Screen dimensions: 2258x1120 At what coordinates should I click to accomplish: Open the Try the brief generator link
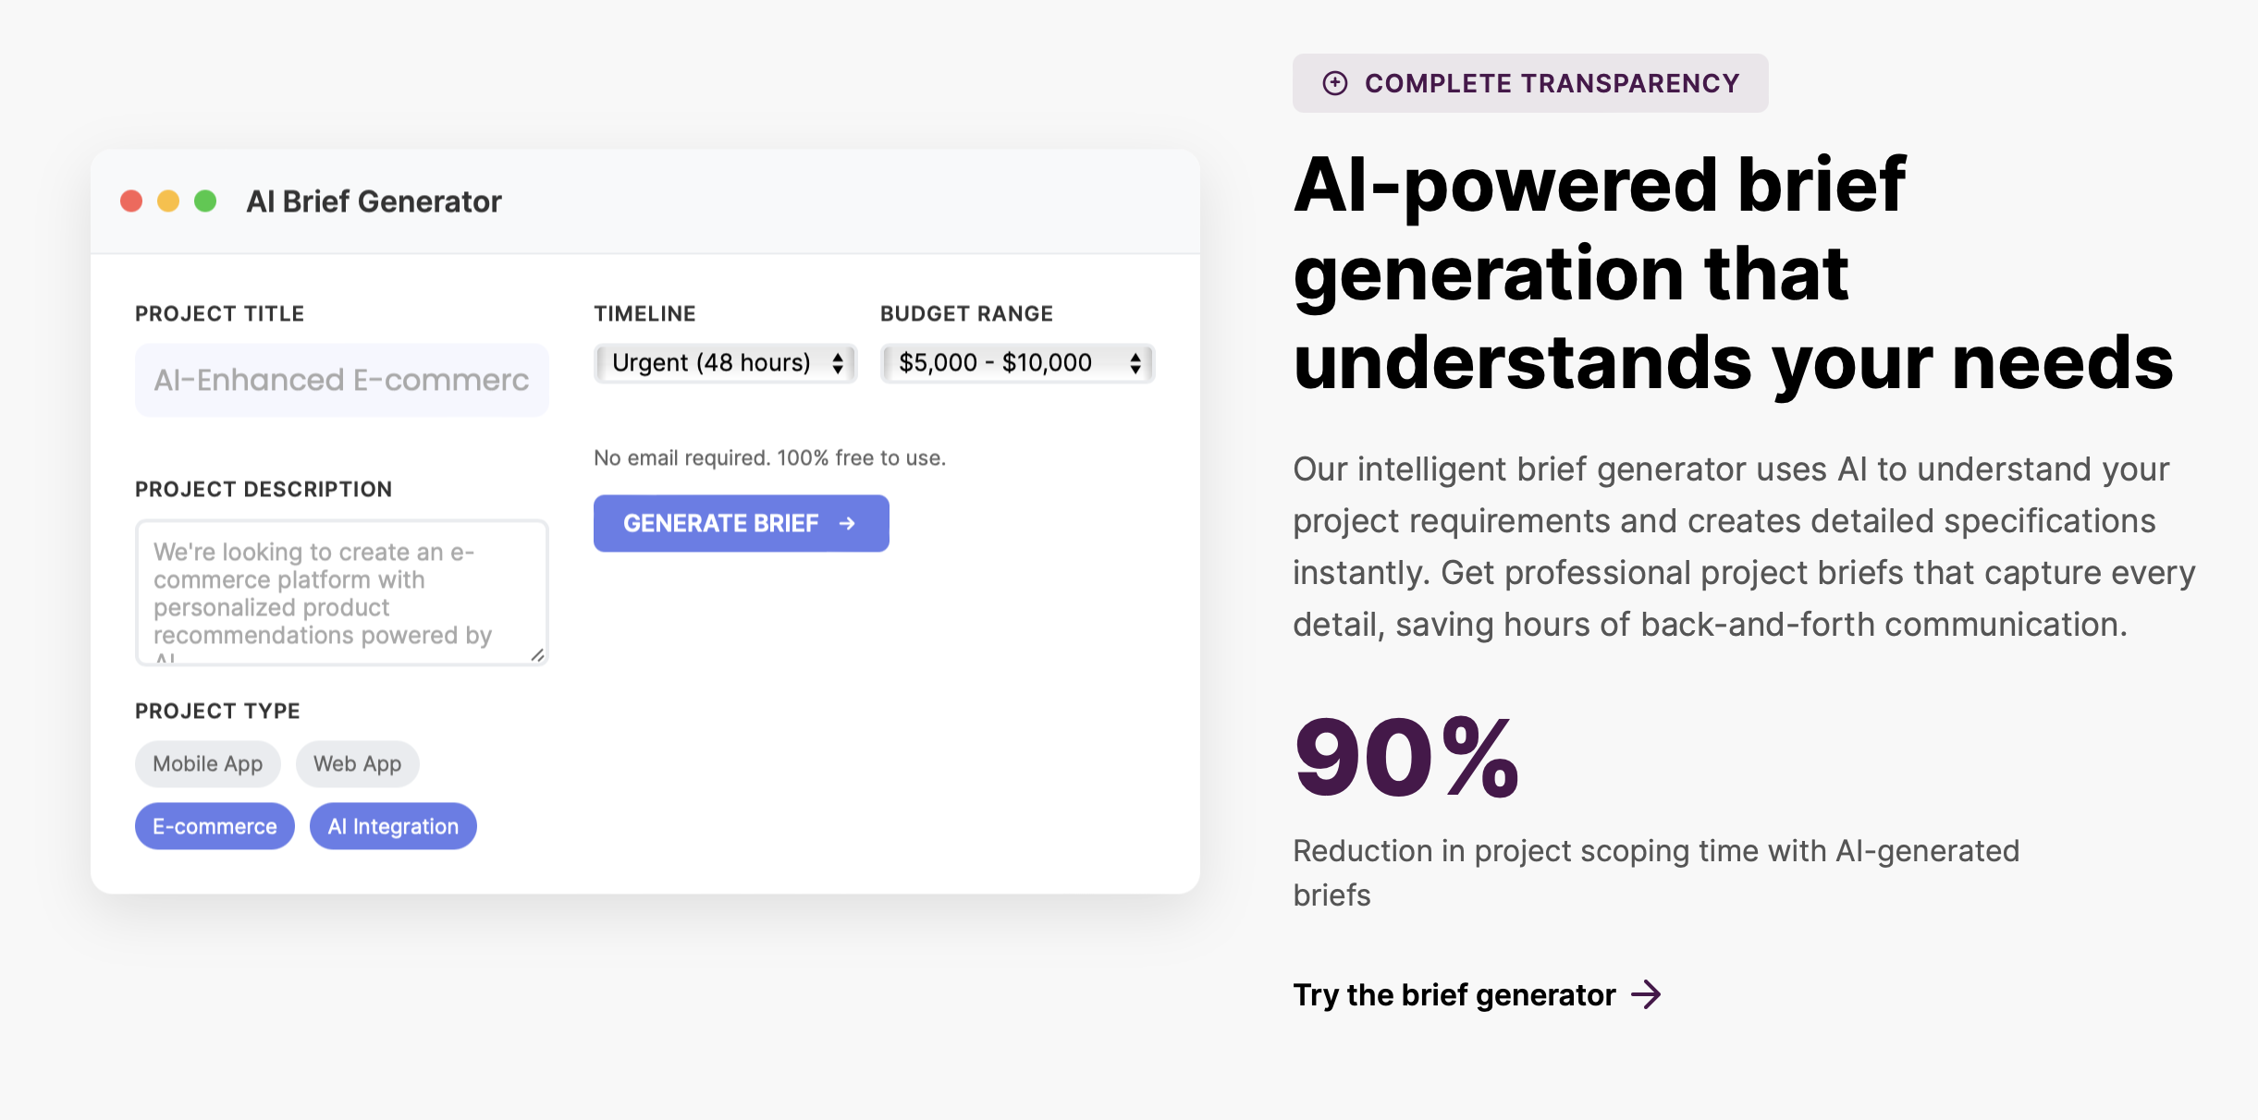click(1478, 994)
